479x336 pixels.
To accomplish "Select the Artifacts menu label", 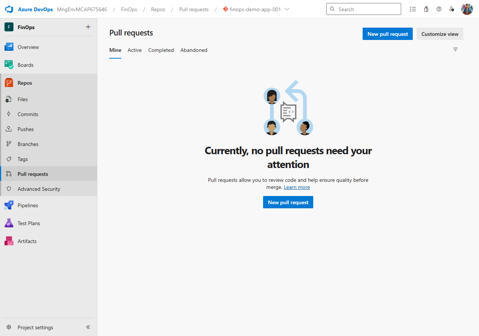I will point(27,241).
